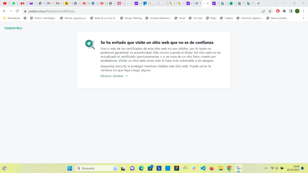Open Slack from the taskbar
This screenshot has height=173, width=308.
[x=194, y=168]
